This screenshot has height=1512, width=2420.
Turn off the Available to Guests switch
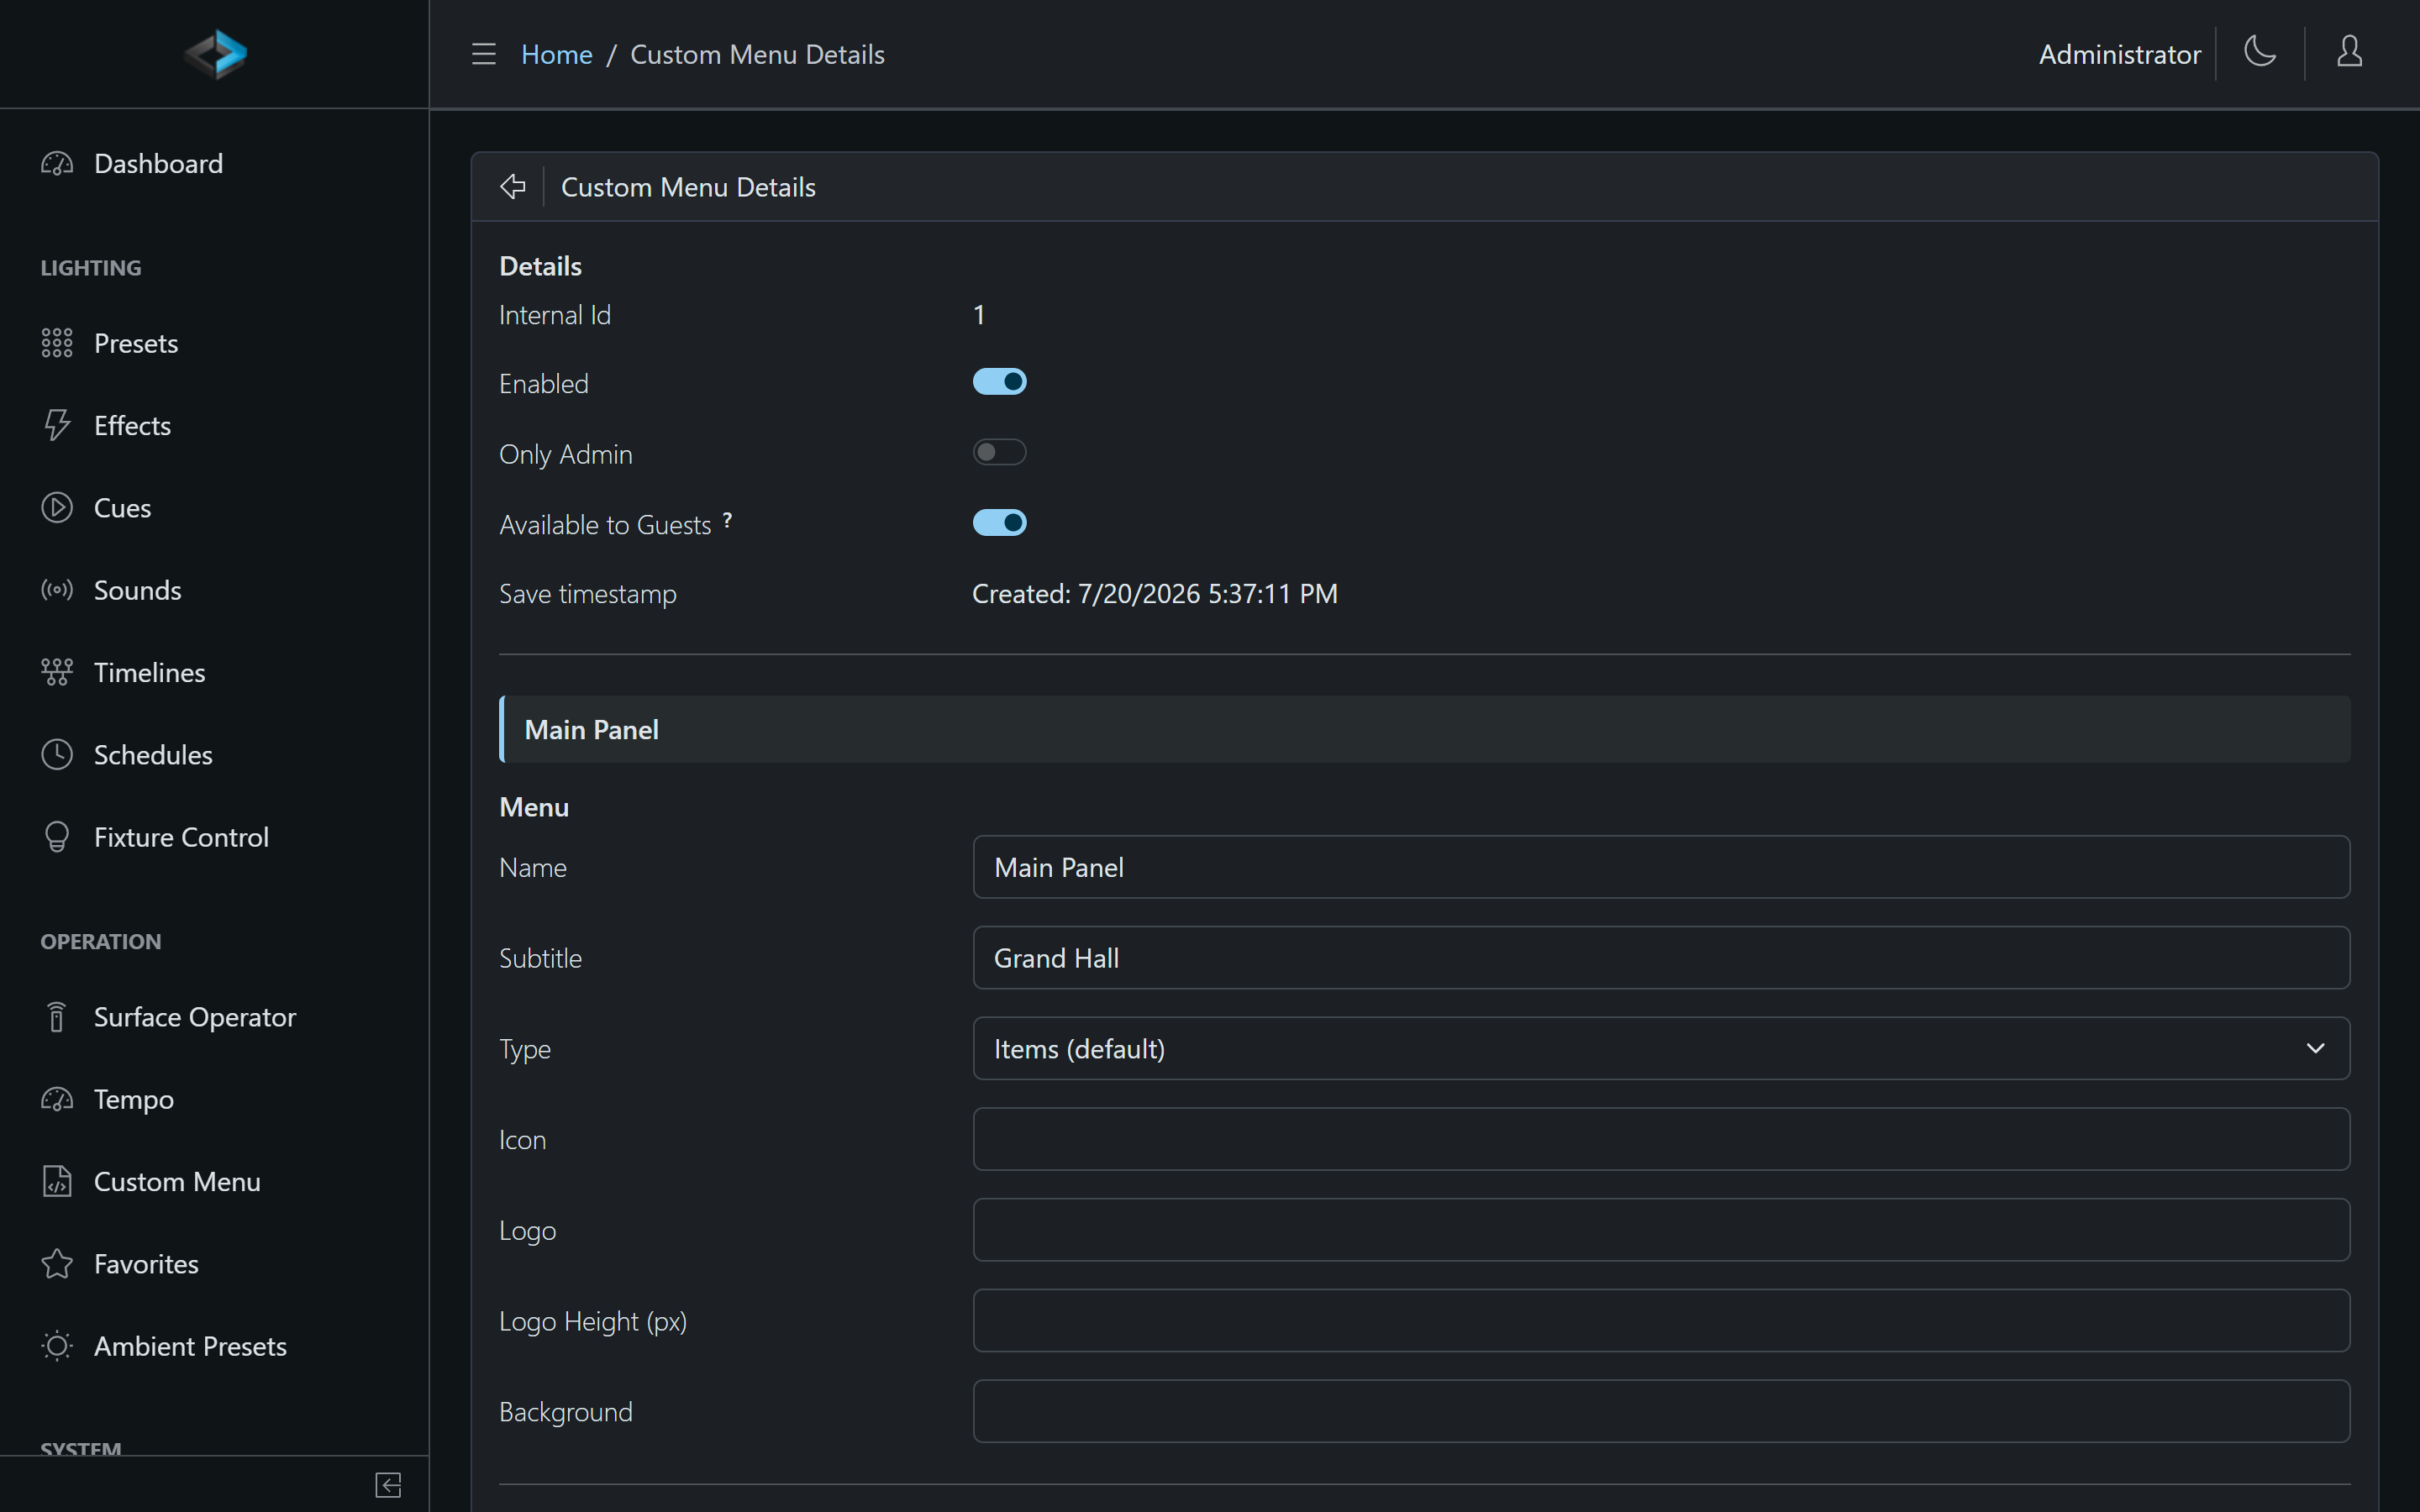999,523
